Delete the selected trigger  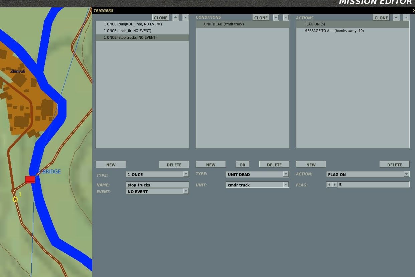pyautogui.click(x=174, y=165)
